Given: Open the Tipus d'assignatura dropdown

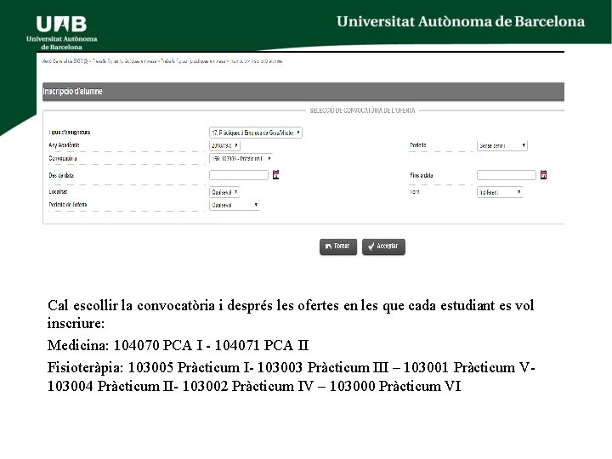Looking at the screenshot, I should coord(256,133).
